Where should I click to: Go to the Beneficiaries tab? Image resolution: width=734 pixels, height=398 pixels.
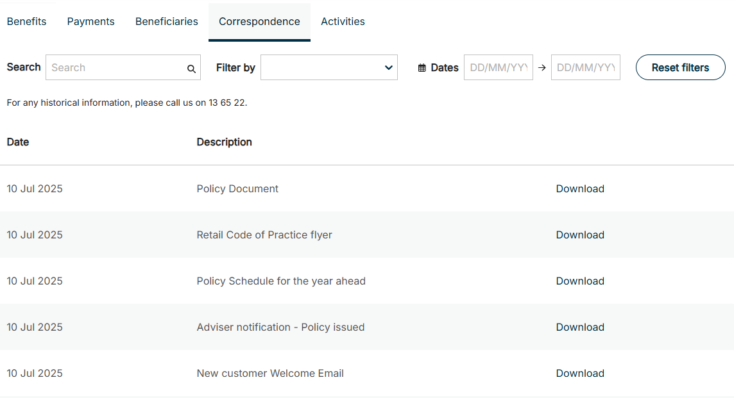(166, 22)
